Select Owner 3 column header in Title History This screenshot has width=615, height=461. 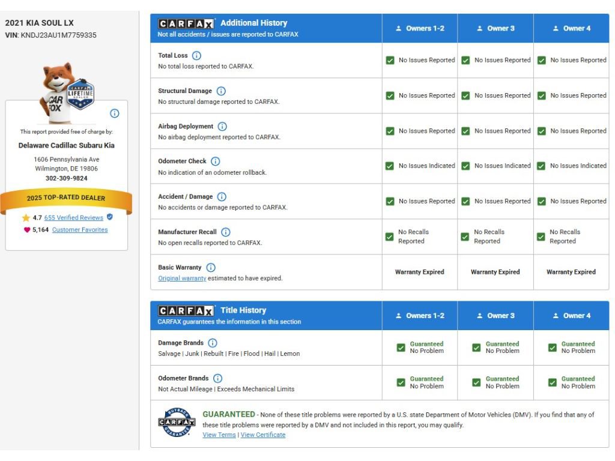pyautogui.click(x=495, y=316)
